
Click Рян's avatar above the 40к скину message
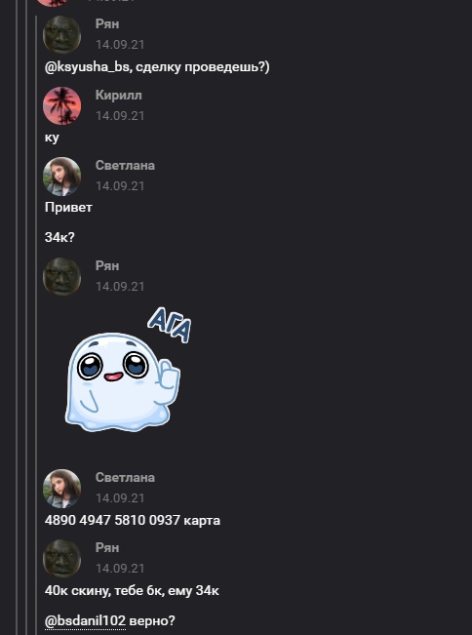coord(62,559)
